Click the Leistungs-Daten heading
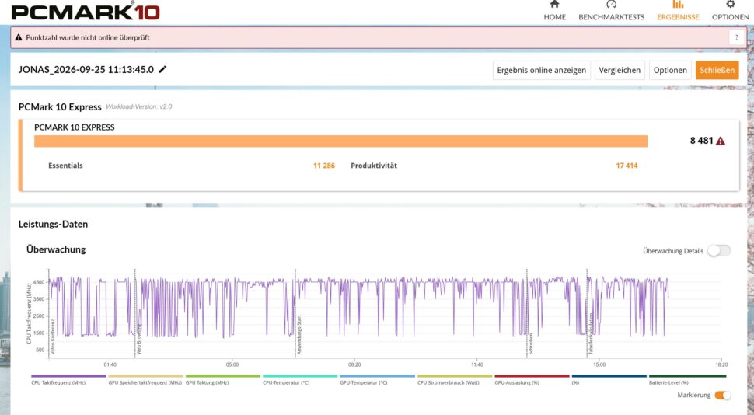The image size is (754, 415). coord(53,224)
